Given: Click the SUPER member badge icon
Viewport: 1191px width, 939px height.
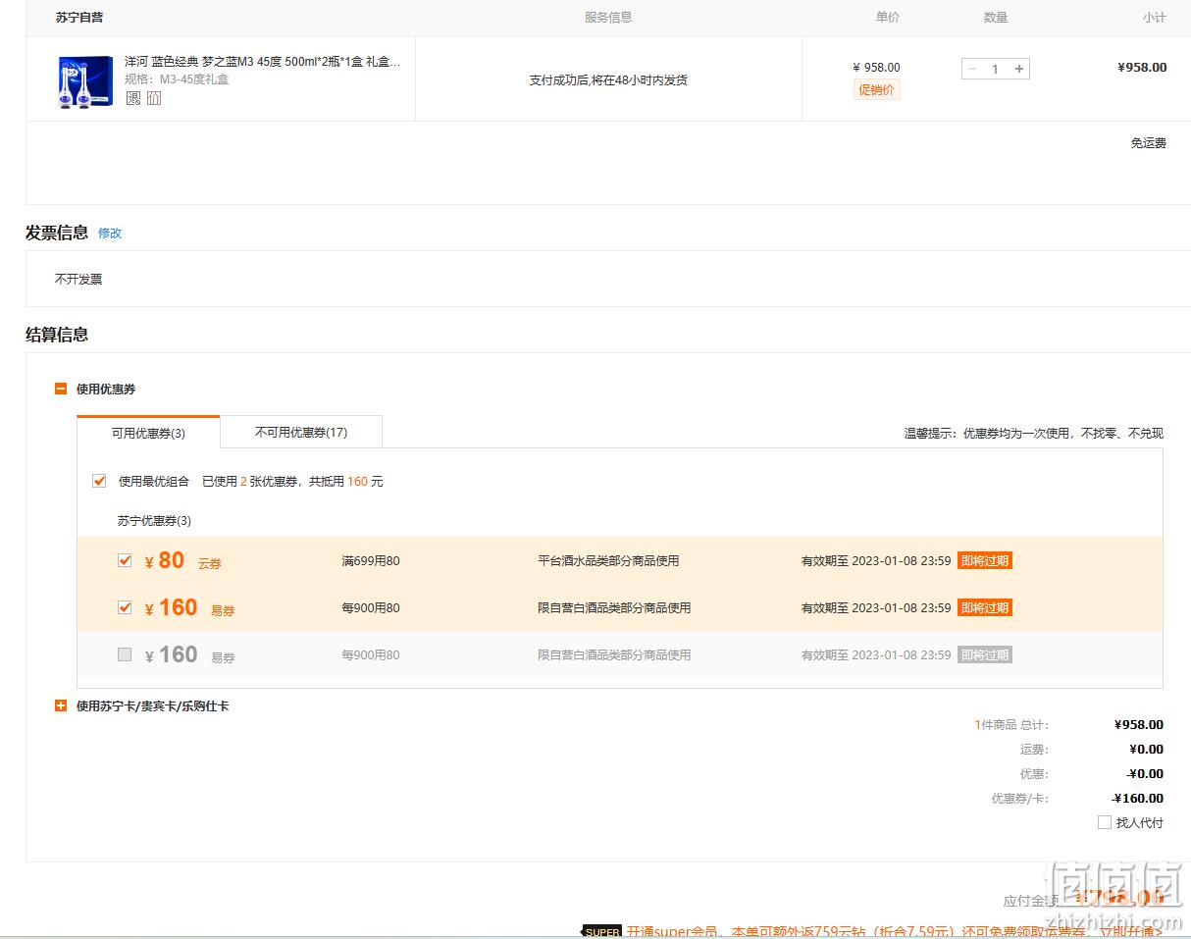Looking at the screenshot, I should click(601, 931).
